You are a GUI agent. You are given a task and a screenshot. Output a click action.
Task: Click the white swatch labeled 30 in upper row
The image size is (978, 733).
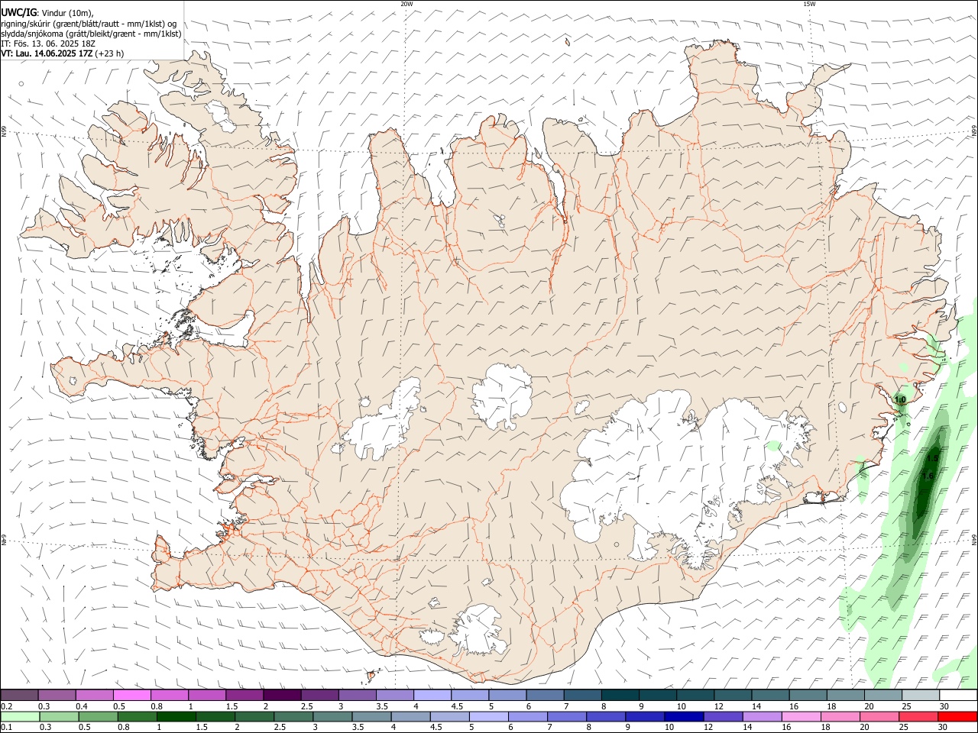point(958,696)
